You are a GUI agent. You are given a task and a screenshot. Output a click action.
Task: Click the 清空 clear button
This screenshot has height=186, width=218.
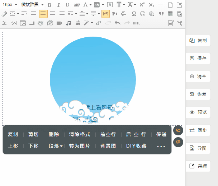[x=198, y=76]
